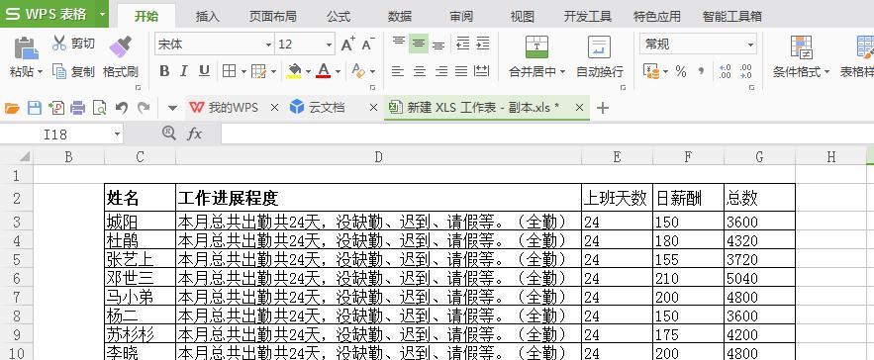Toggle underline formatting button

point(204,71)
